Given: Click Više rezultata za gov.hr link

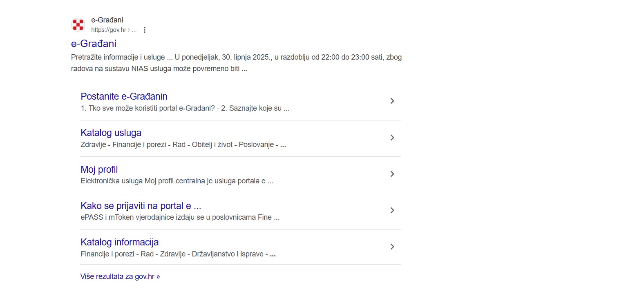Looking at the screenshot, I should [120, 276].
